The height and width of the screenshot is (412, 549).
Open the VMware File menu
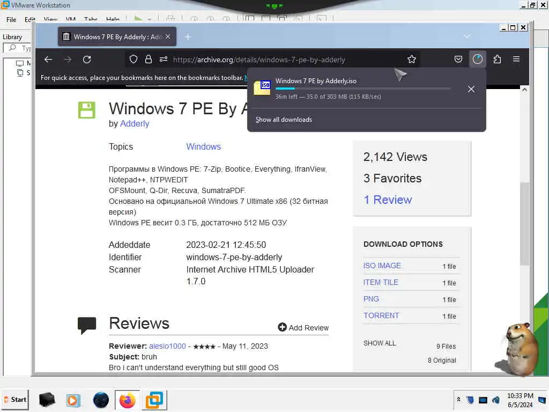11,20
